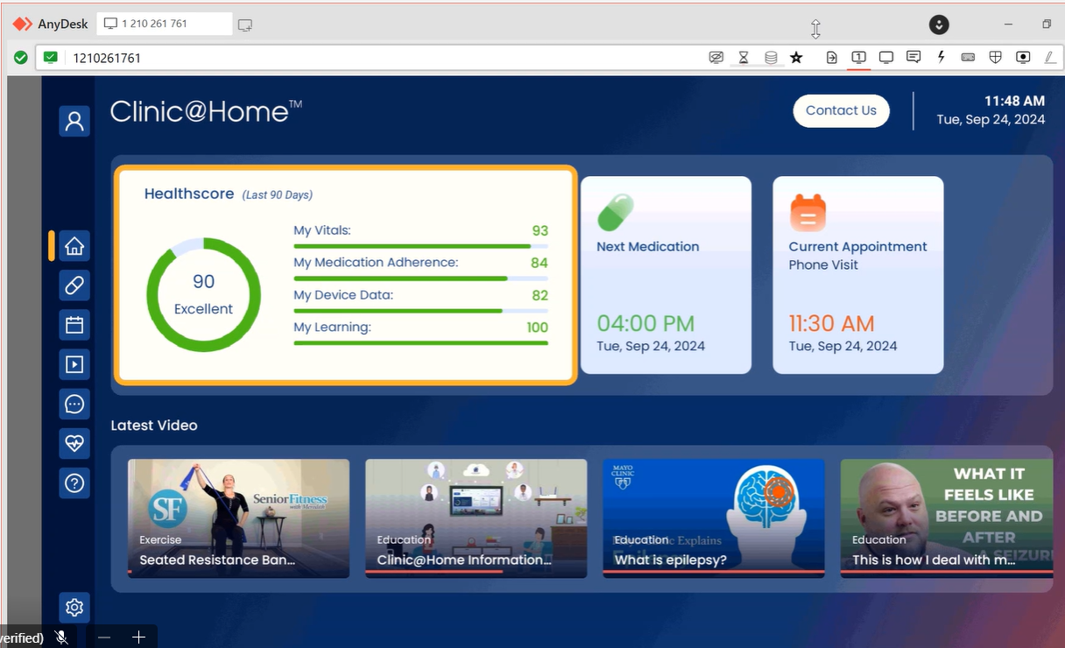Toggle AnyDesk privacy mode crossed-eye icon
The width and height of the screenshot is (1065, 648).
pos(716,58)
